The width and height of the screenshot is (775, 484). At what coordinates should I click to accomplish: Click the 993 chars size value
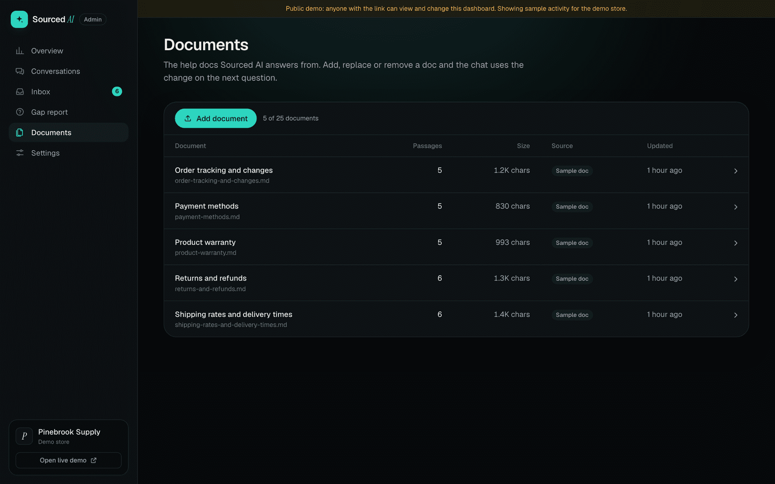coord(513,242)
